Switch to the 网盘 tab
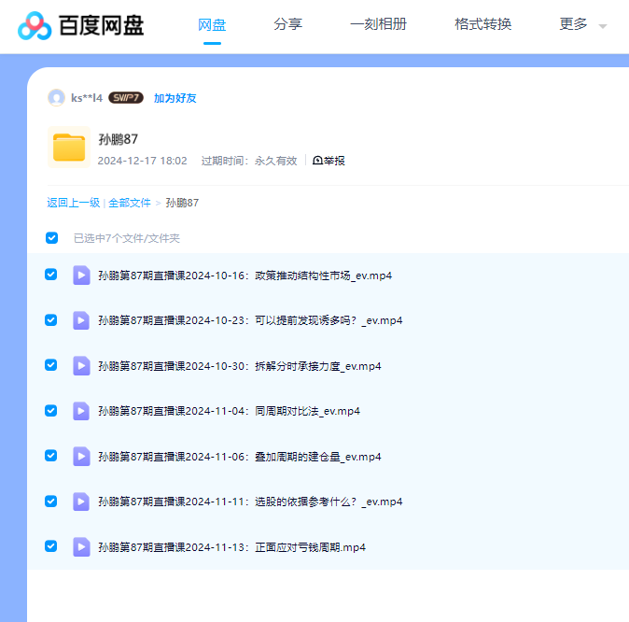 (212, 25)
